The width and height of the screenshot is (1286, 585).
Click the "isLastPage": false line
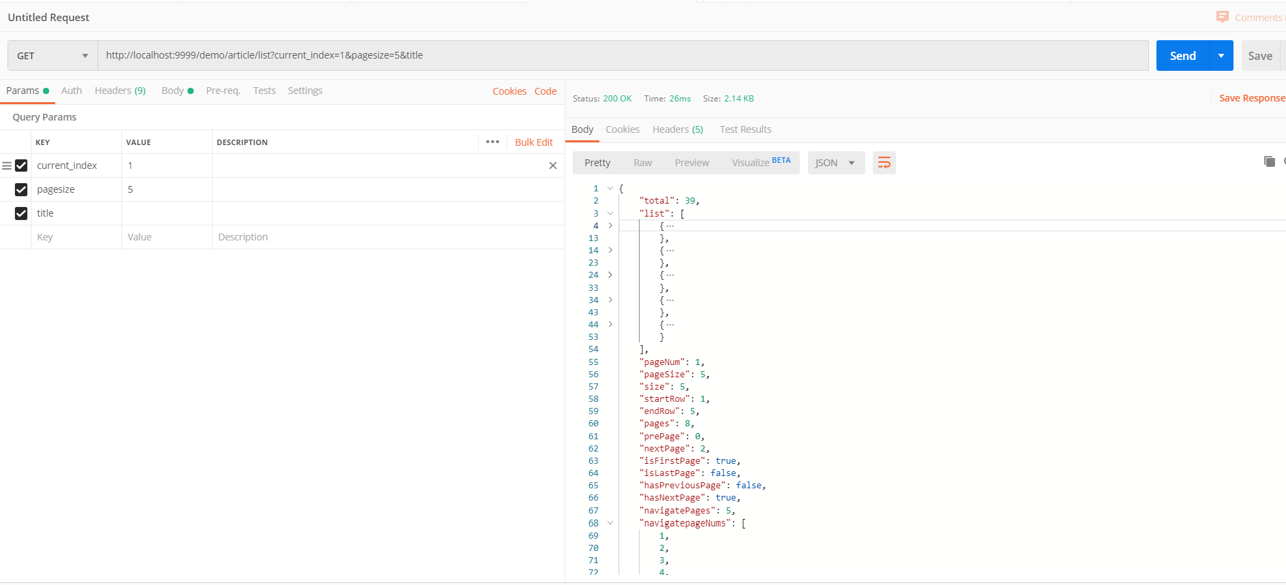(690, 473)
